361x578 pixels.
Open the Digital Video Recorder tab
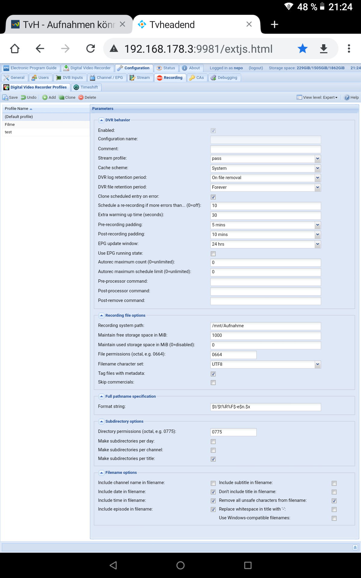[x=87, y=68]
